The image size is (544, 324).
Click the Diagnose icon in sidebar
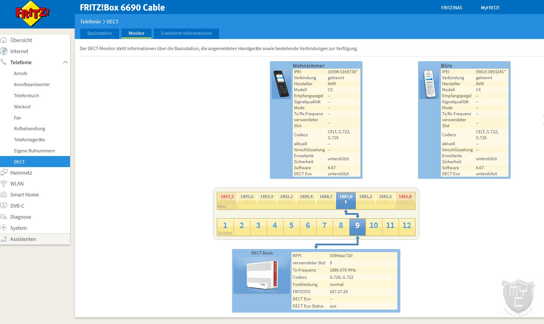point(4,217)
